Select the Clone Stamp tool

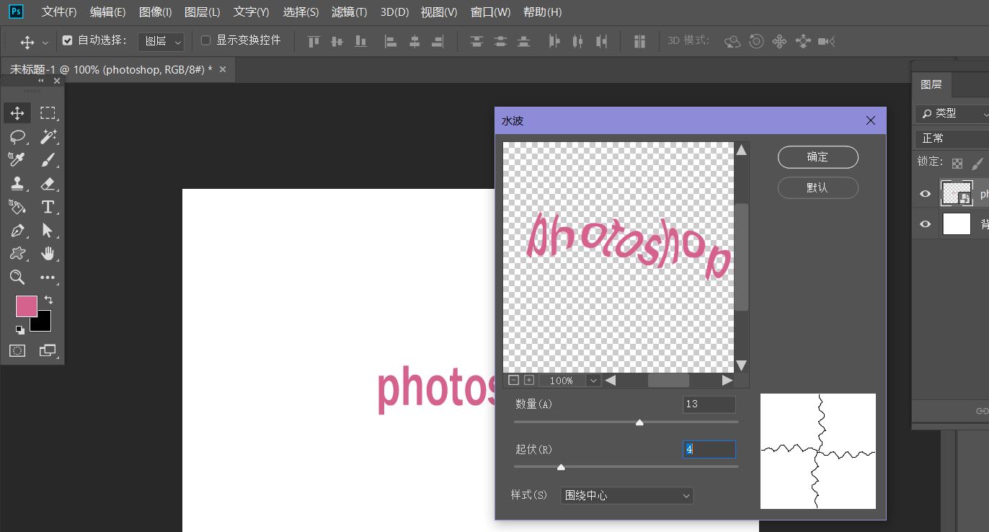coord(17,184)
